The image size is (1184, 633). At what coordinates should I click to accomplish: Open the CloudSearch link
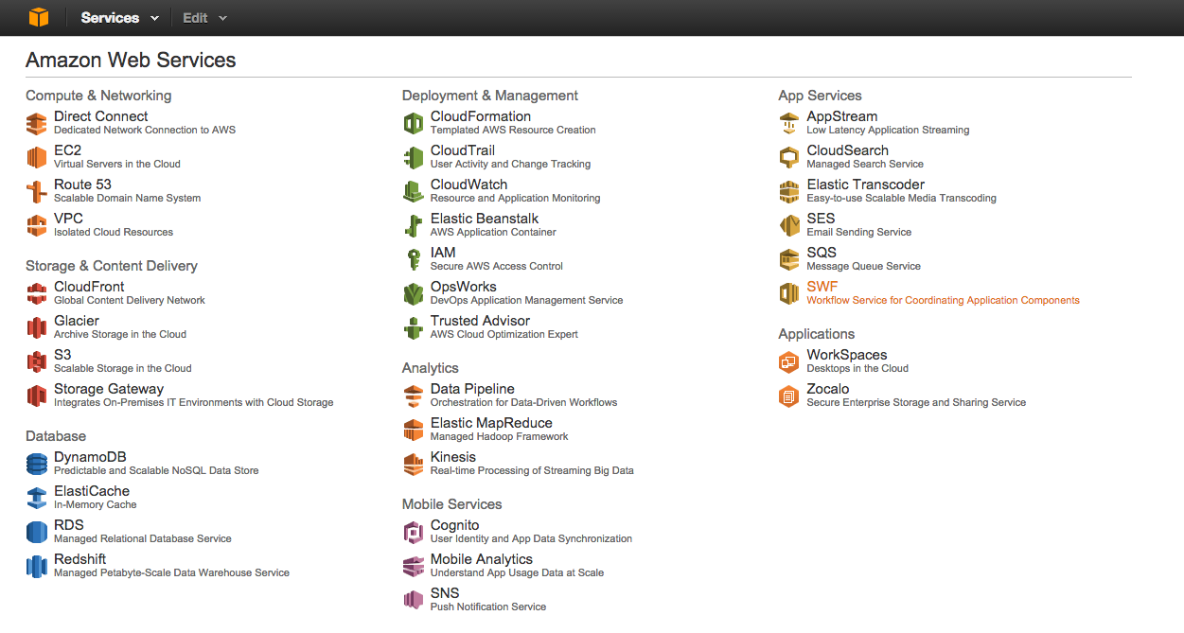(848, 150)
